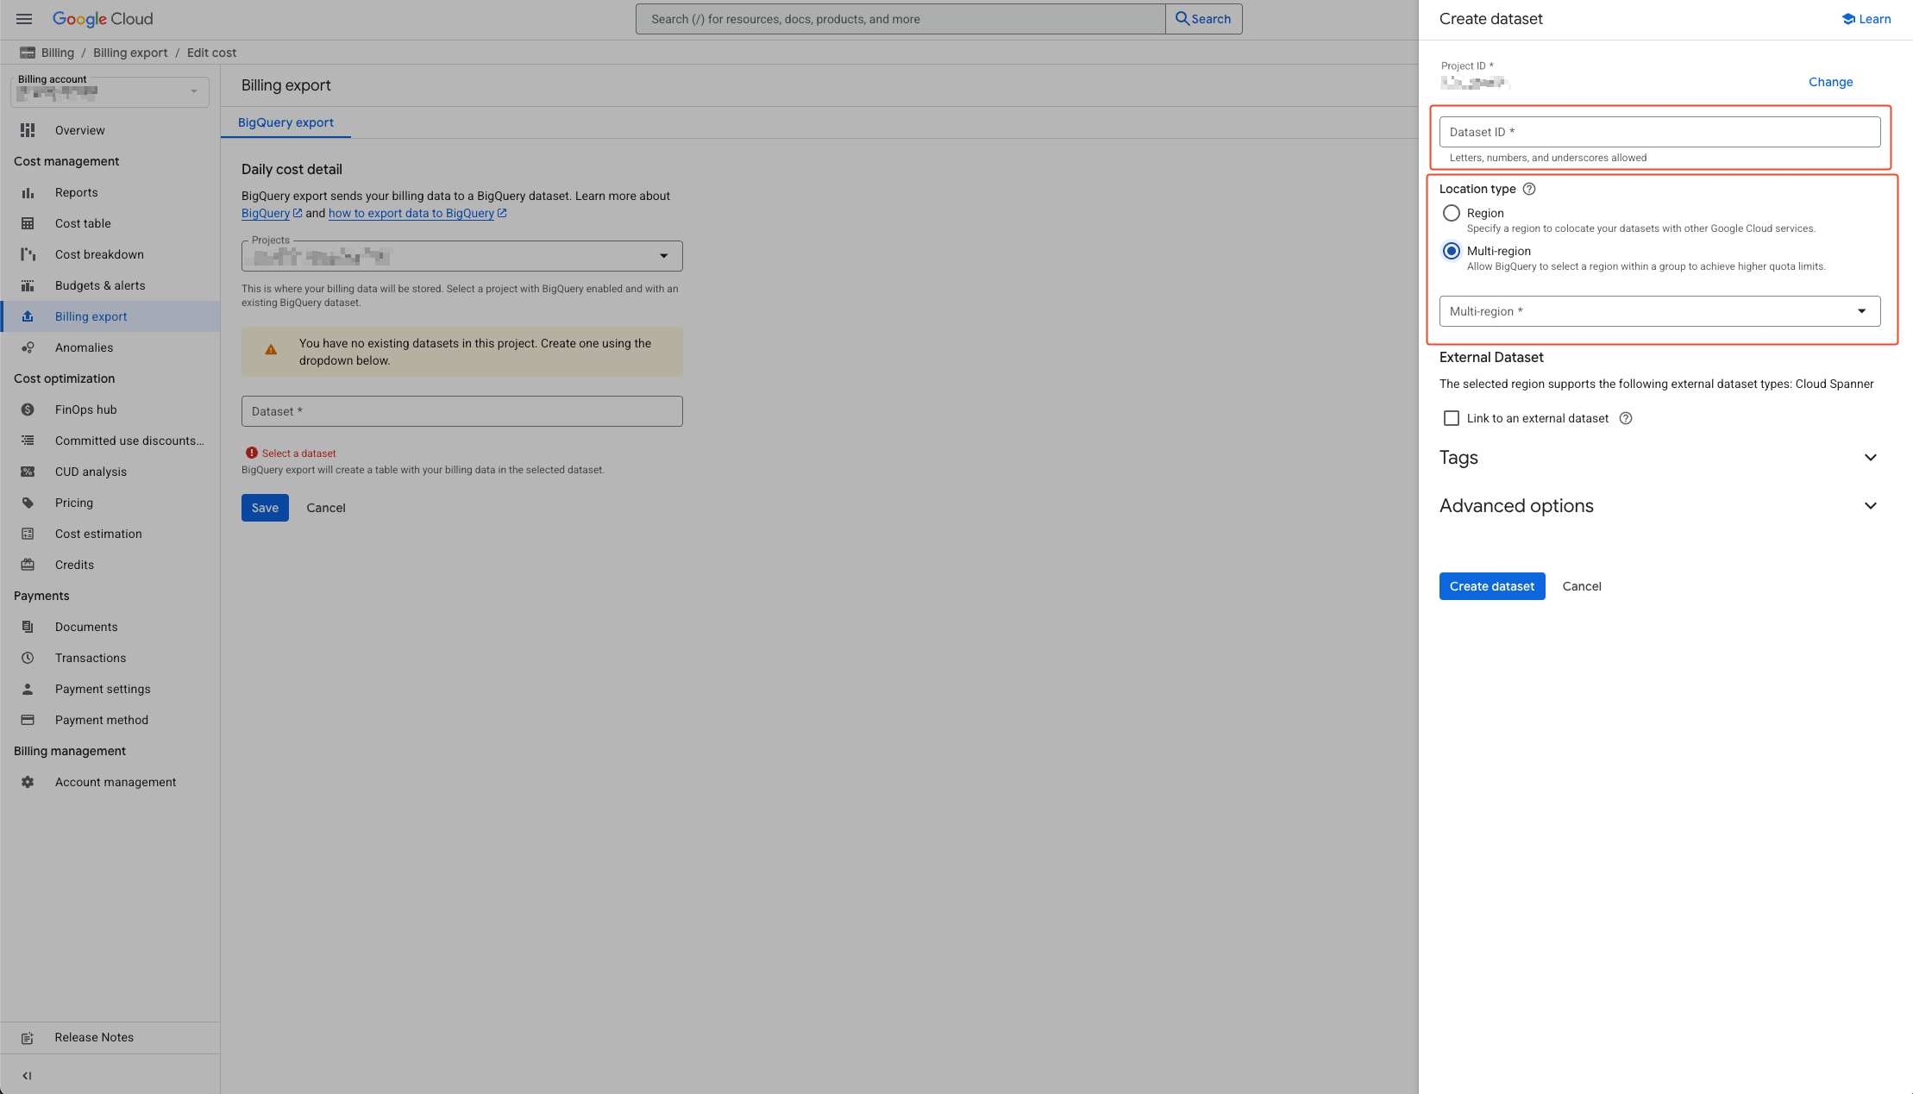Click the Payment settings person icon
Screen dimensions: 1913x1094
[x=28, y=689]
